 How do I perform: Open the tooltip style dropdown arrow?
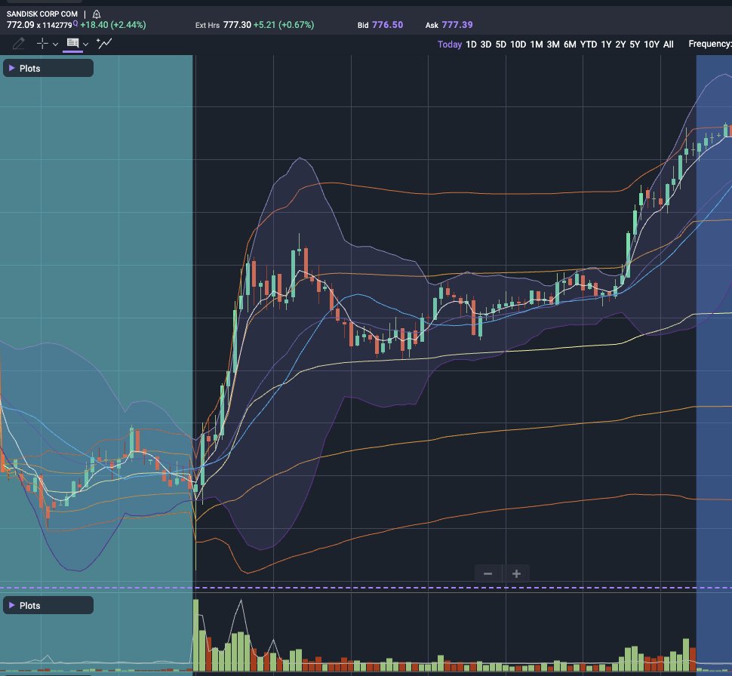click(85, 45)
